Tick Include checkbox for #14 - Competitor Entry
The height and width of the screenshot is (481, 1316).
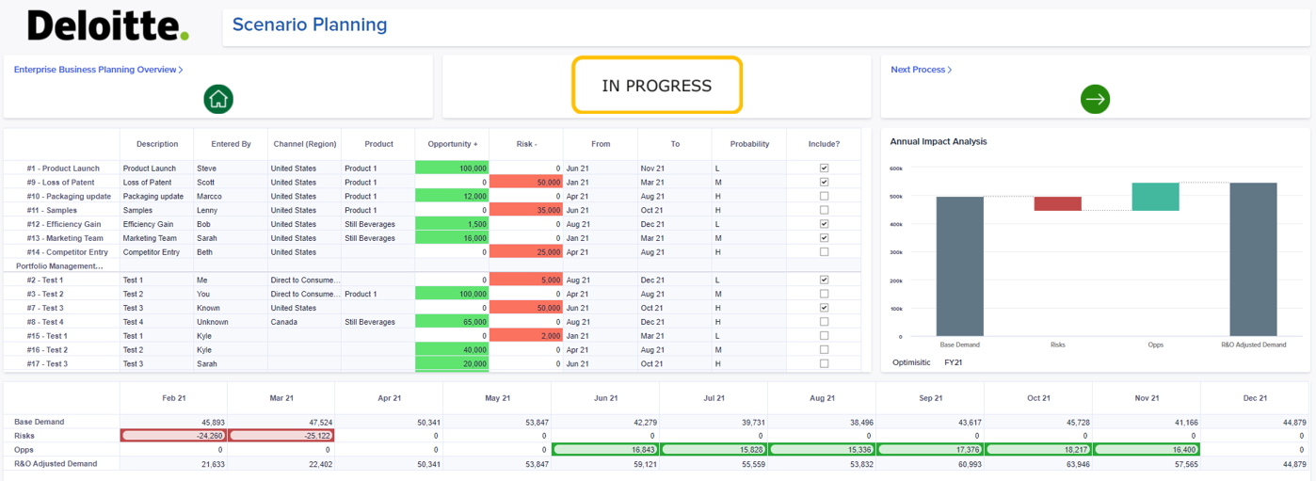pyautogui.click(x=824, y=252)
